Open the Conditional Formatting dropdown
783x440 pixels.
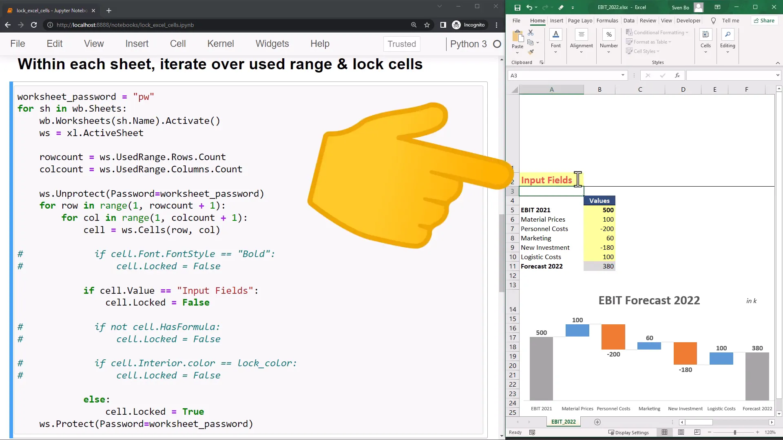click(x=657, y=33)
